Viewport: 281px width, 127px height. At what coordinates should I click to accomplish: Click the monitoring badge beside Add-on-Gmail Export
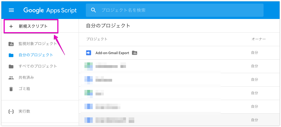[x=134, y=53]
